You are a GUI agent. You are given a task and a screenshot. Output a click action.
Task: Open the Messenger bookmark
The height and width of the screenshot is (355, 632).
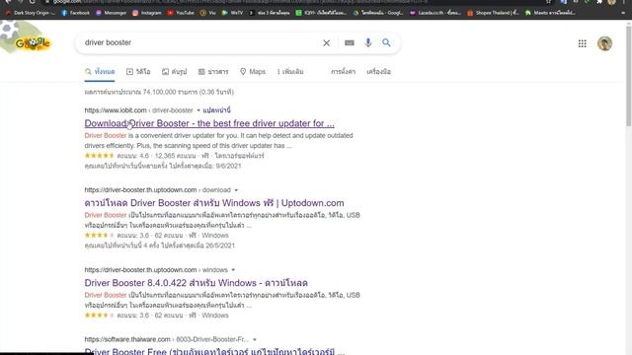pos(111,13)
